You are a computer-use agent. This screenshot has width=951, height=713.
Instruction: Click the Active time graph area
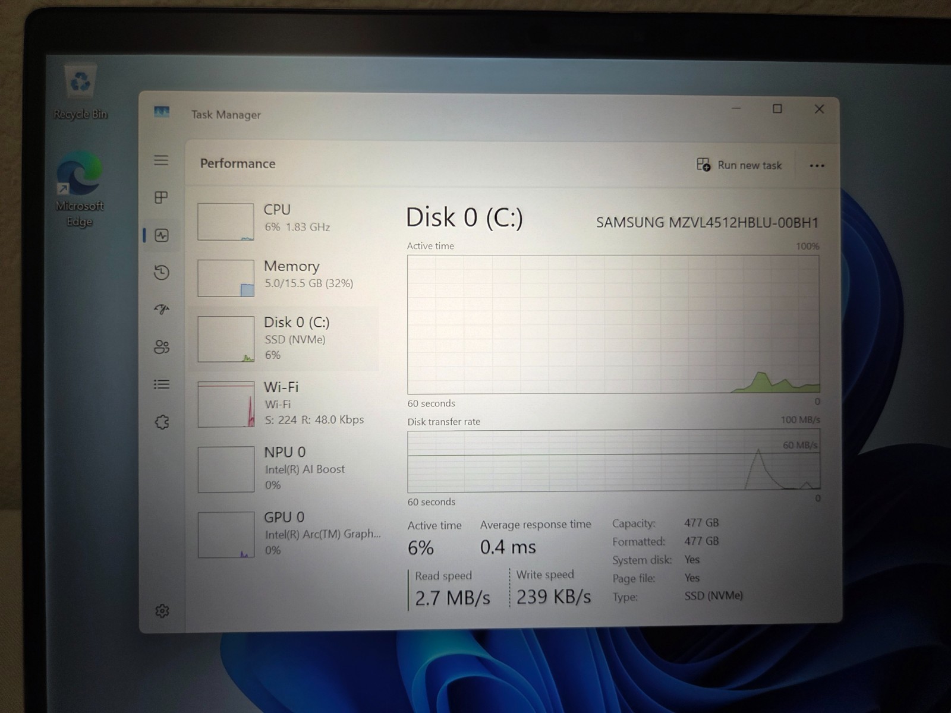[x=613, y=324]
